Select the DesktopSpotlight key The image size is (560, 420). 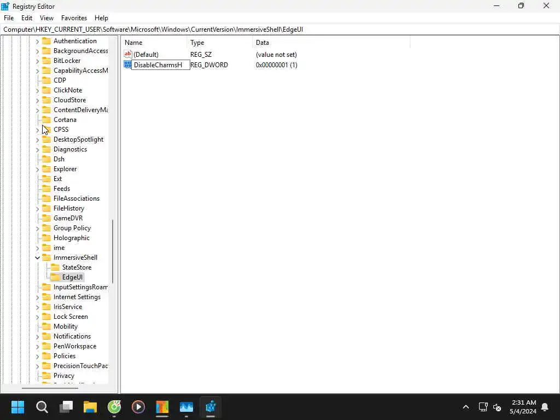point(79,139)
